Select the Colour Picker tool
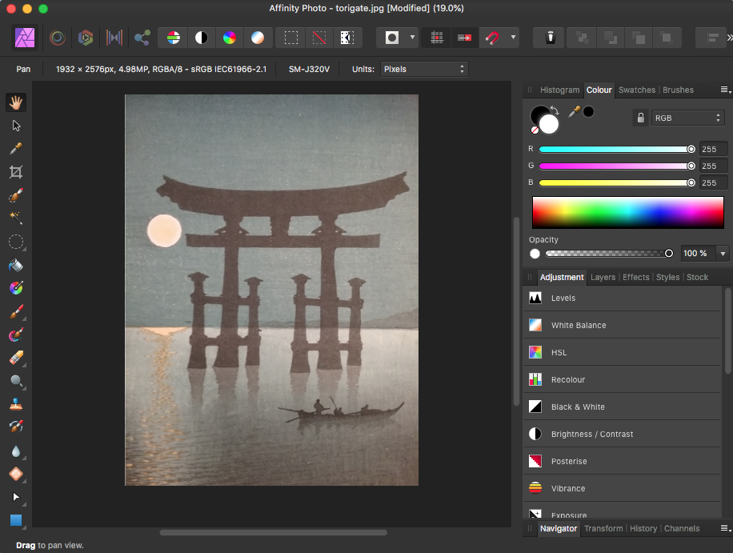Viewport: 733px width, 553px height. click(16, 148)
